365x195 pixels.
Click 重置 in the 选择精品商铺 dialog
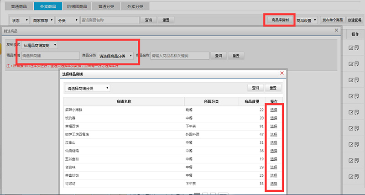[273, 88]
